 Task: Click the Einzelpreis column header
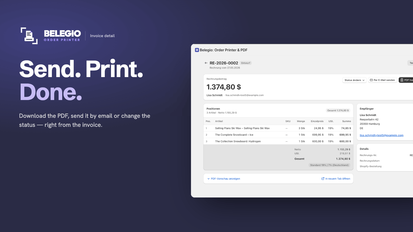(317, 121)
